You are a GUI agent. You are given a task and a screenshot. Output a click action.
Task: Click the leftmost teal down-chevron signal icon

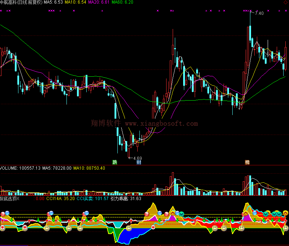(182, 214)
